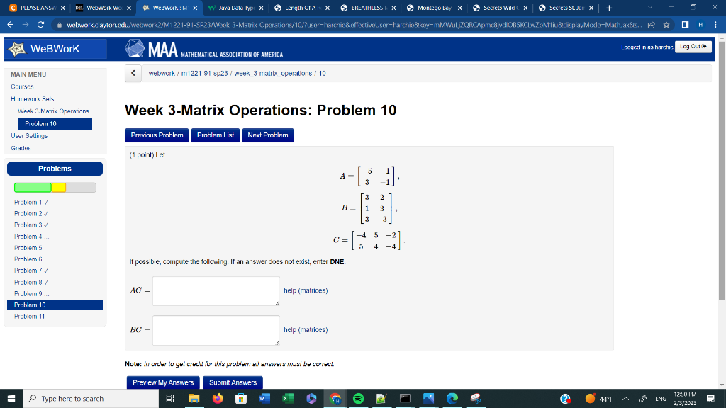Click the WeBWorK emblem in the header
This screenshot has width=726, height=408.
click(x=16, y=48)
